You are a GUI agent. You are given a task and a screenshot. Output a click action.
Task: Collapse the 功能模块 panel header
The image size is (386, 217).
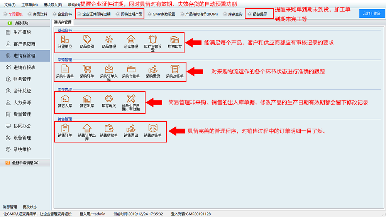25,23
